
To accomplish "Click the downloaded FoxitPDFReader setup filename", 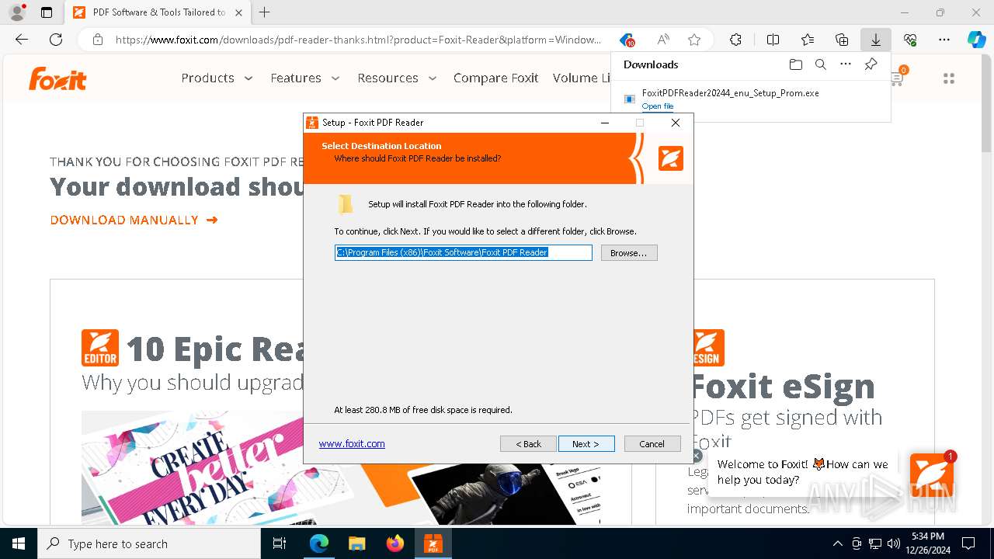I will (731, 93).
